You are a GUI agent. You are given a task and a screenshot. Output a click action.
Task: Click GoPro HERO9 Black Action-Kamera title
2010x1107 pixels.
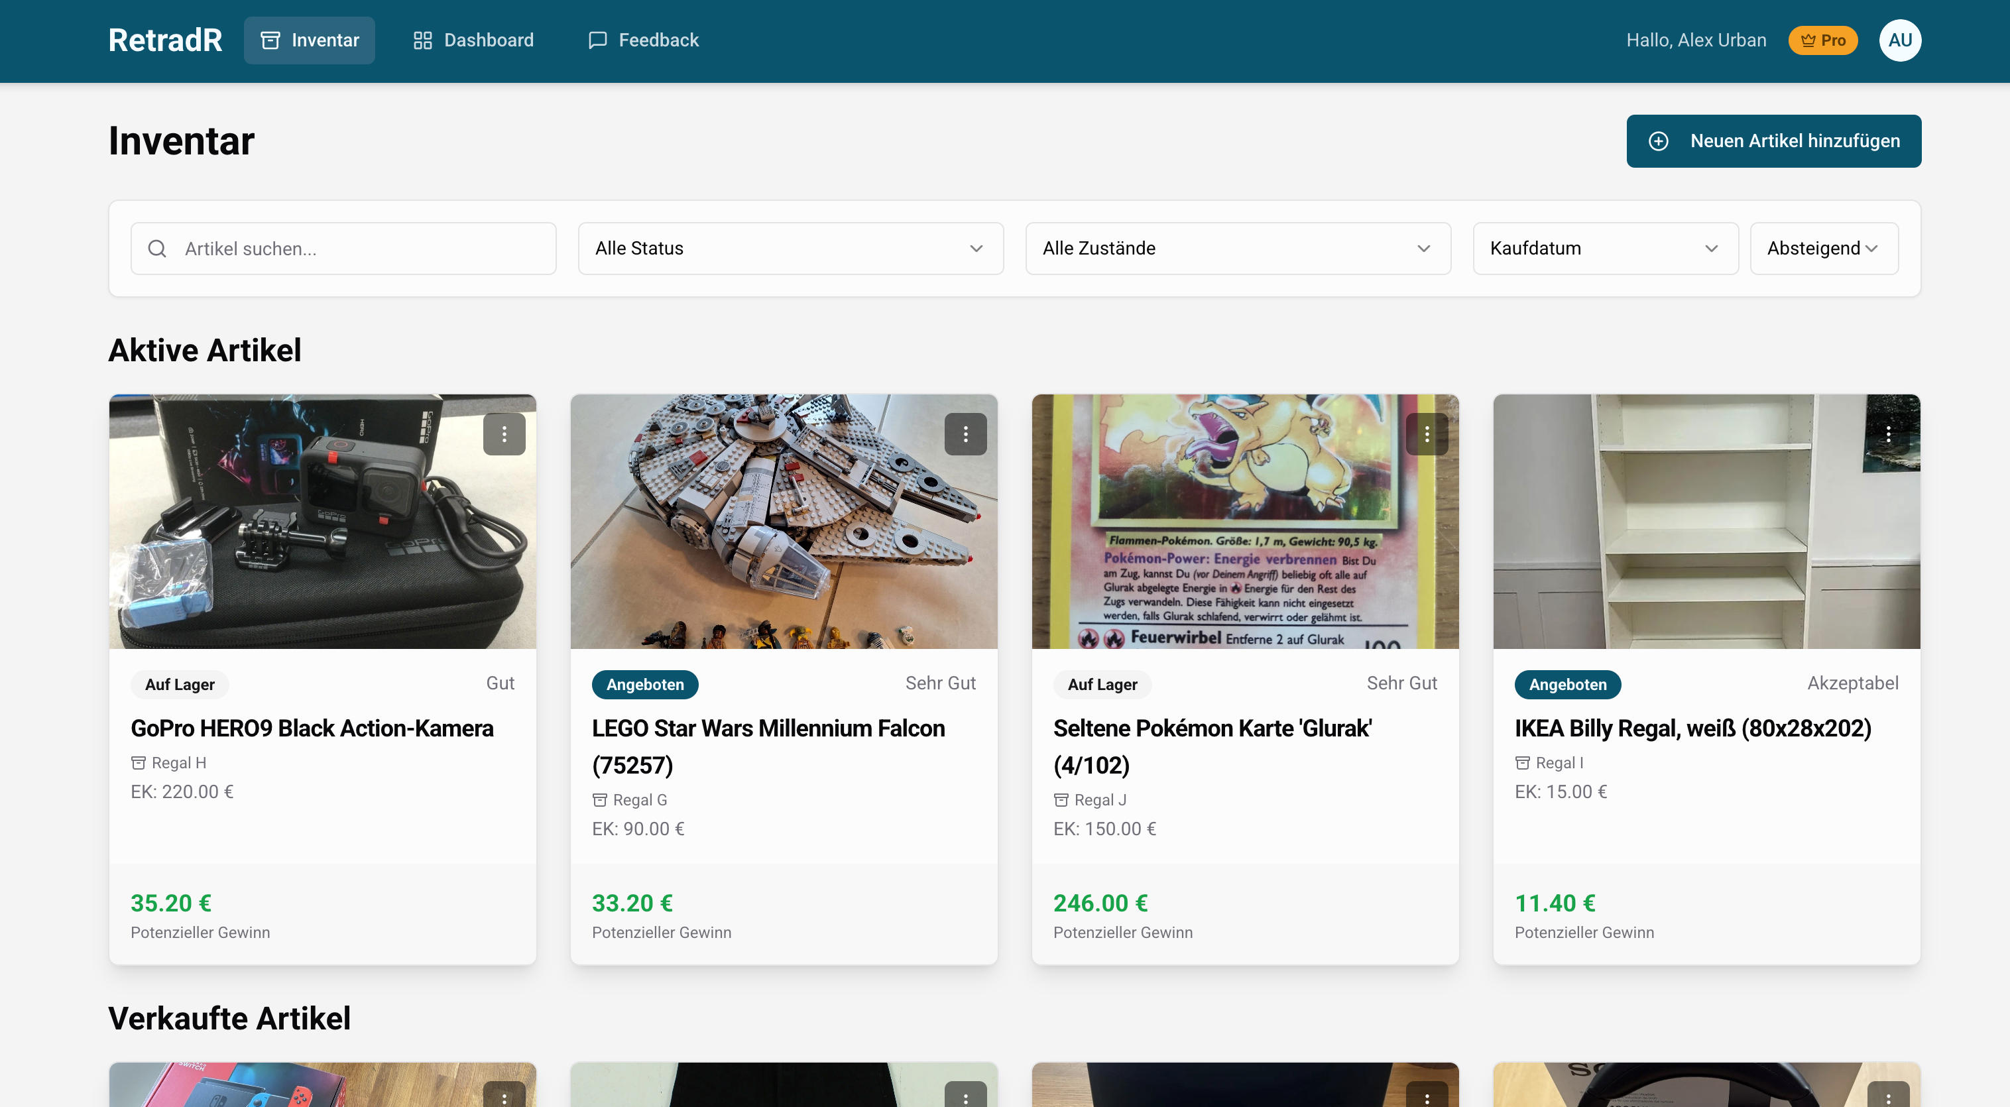(x=312, y=728)
